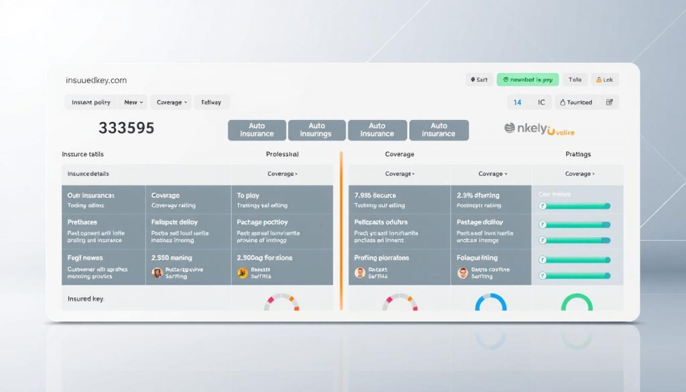The height and width of the screenshot is (392, 686).
Task: Click the orange vertical divider bar
Action: pyautogui.click(x=341, y=231)
